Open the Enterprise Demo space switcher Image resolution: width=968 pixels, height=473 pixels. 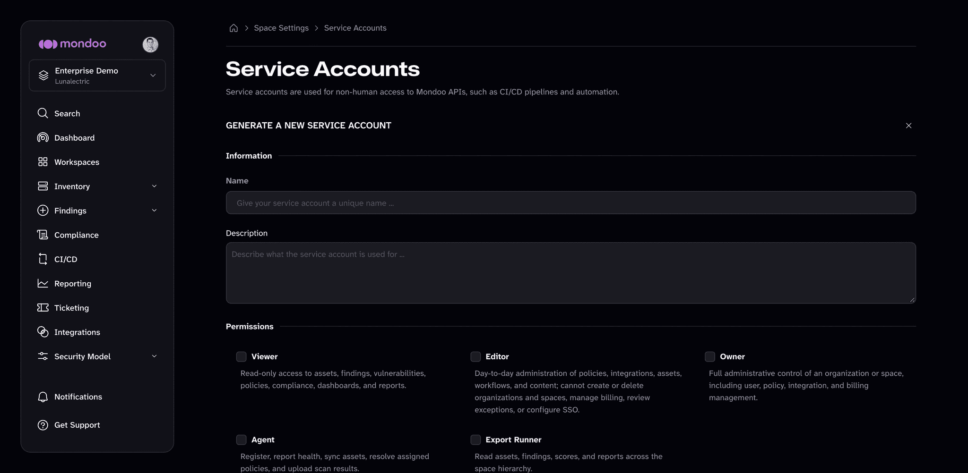point(97,76)
